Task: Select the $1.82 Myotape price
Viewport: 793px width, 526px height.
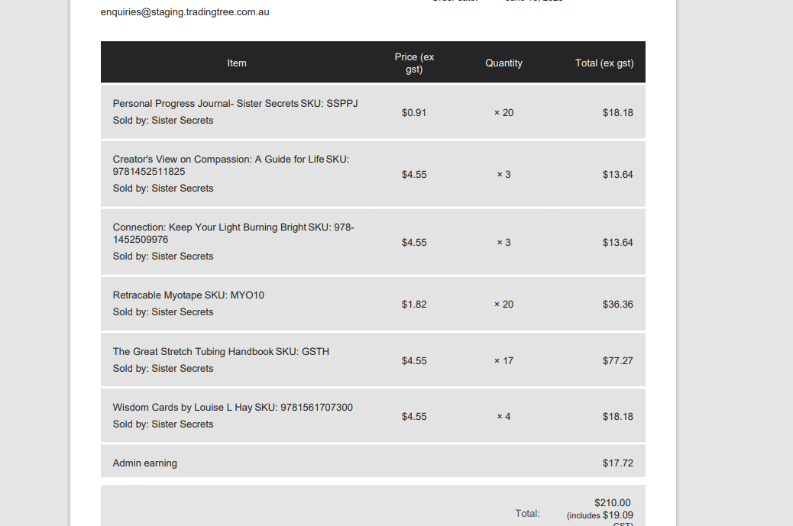Action: 414,304
